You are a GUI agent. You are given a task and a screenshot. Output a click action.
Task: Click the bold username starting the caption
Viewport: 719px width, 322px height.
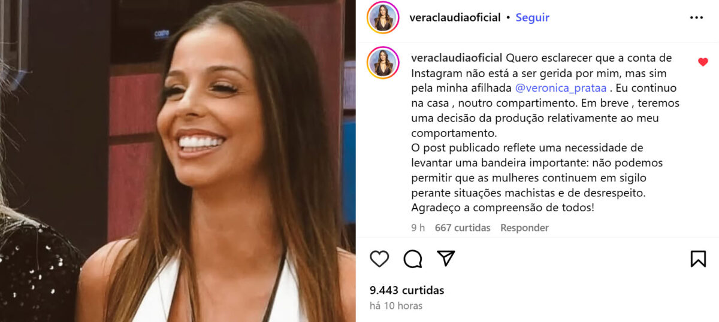click(x=457, y=58)
